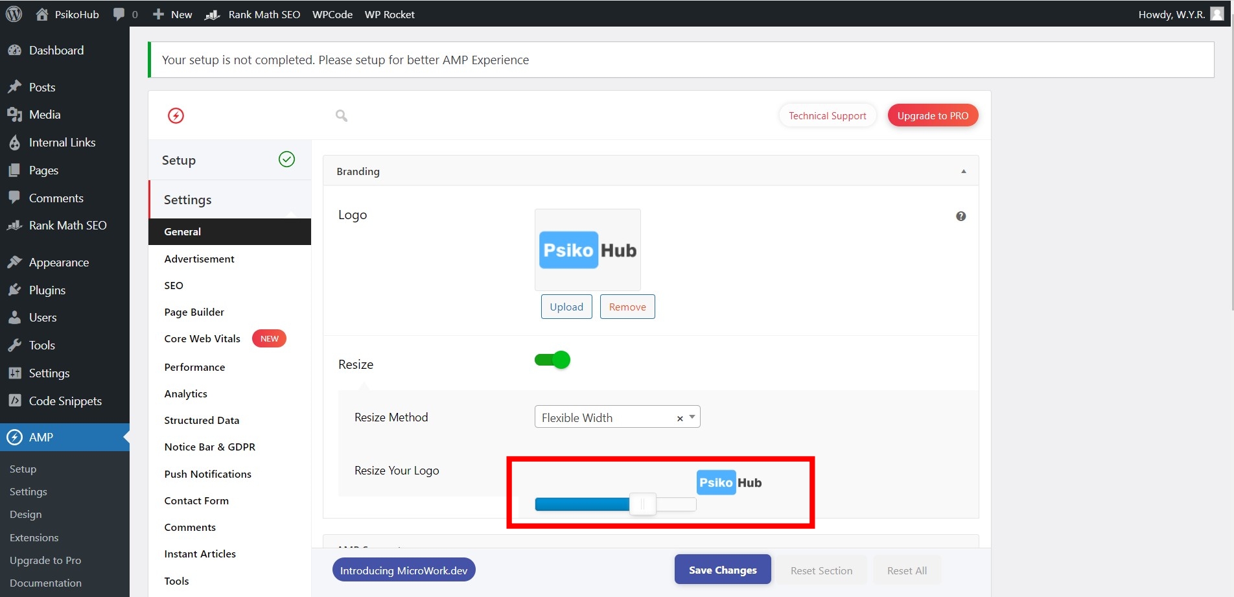The width and height of the screenshot is (1234, 597).
Task: Open Design under the AMP submenu
Action: (26, 514)
